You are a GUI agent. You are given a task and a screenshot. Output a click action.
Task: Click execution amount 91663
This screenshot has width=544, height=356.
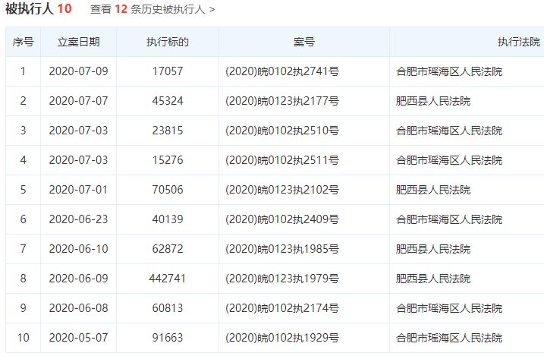coord(168,338)
